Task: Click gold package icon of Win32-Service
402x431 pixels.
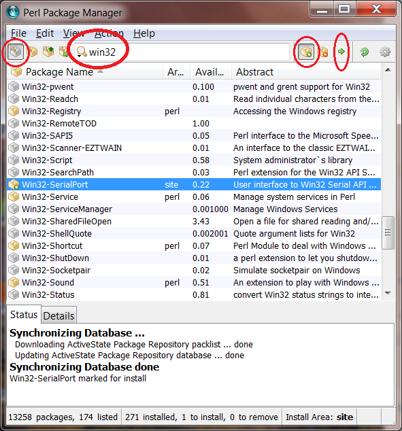Action: pos(13,197)
